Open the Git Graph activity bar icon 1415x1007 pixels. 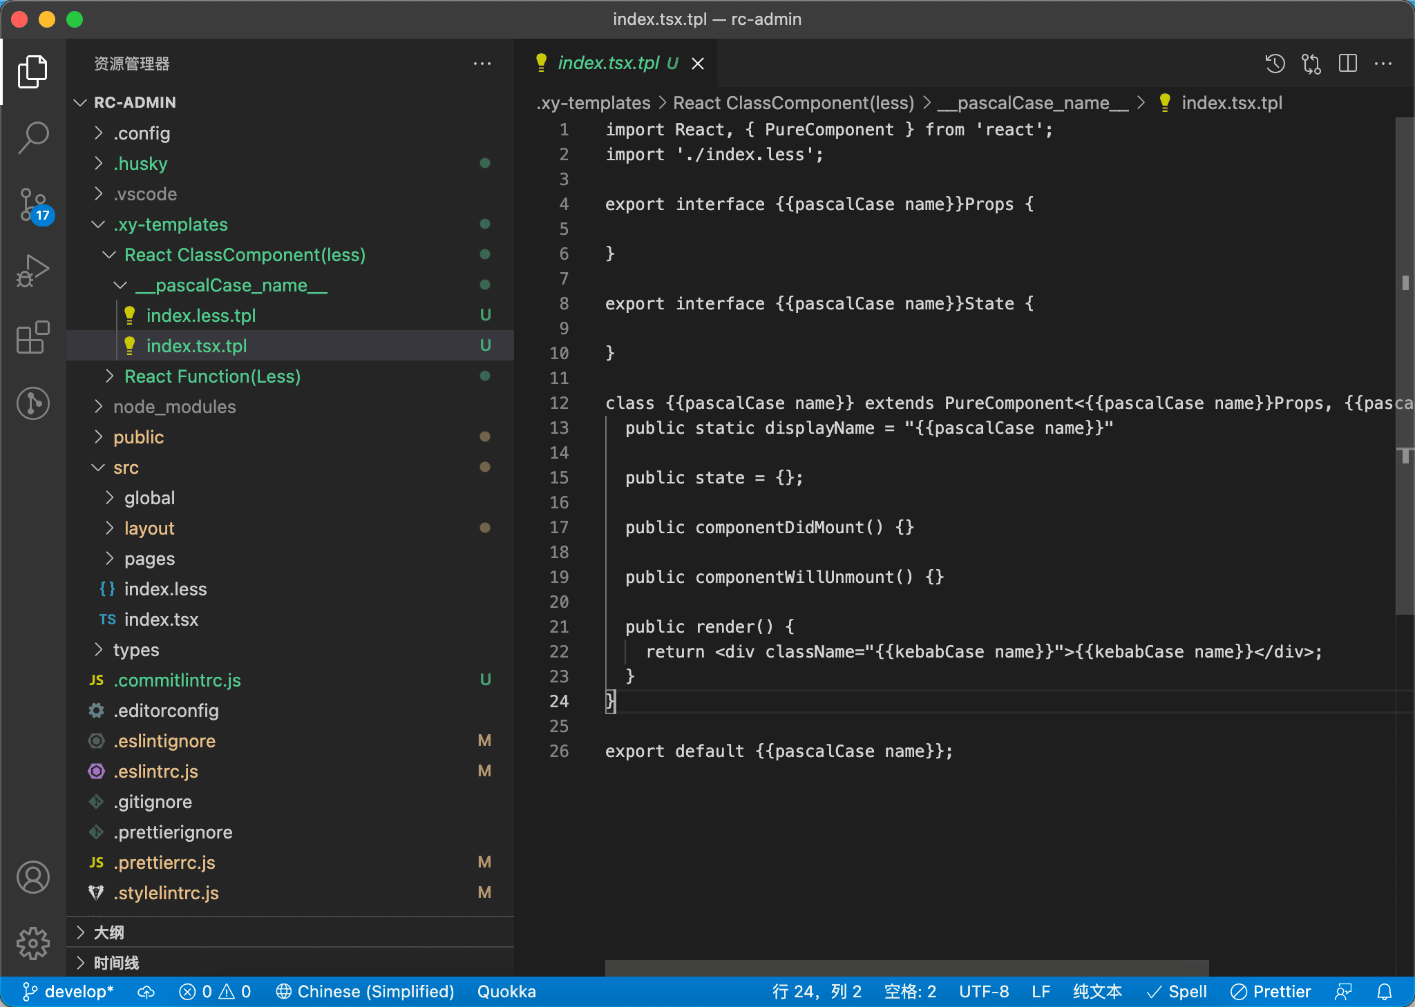tap(32, 403)
